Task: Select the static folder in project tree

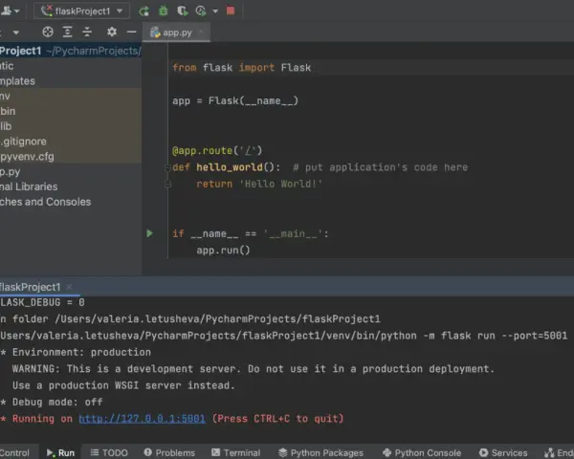Action: click(71, 66)
